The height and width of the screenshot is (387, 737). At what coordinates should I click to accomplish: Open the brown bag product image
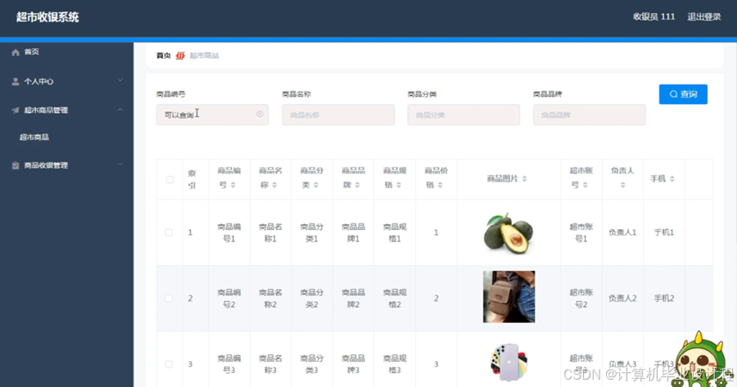click(x=509, y=297)
